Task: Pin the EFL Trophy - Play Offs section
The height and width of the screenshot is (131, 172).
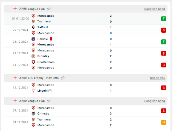Action: 62,78
